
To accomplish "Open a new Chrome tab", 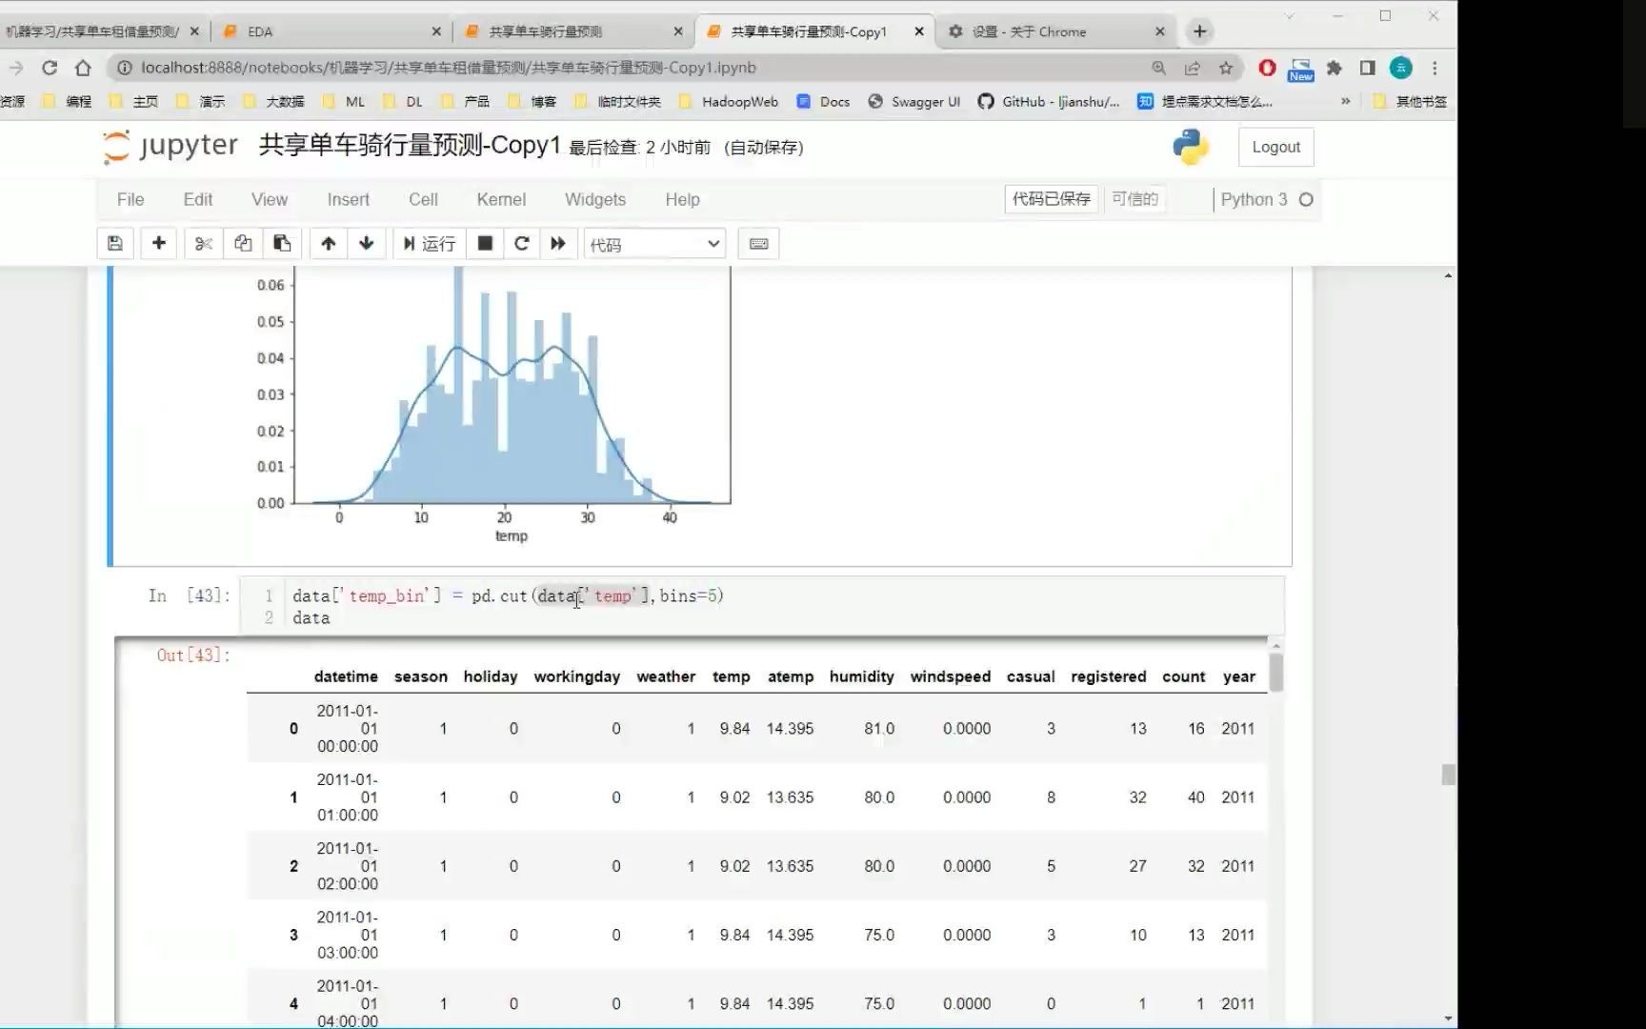I will click(1200, 31).
